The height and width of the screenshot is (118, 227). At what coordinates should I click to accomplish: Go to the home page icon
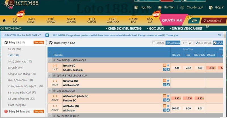coord(4,20)
